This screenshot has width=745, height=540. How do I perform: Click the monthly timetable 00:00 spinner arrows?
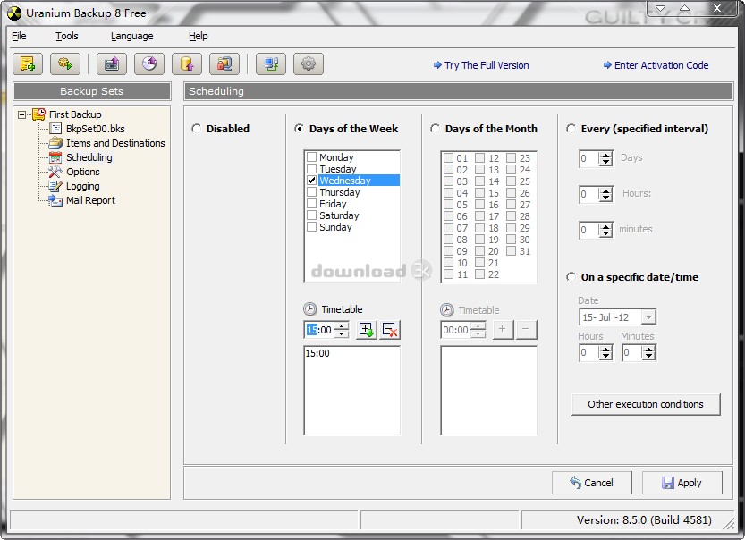point(478,330)
